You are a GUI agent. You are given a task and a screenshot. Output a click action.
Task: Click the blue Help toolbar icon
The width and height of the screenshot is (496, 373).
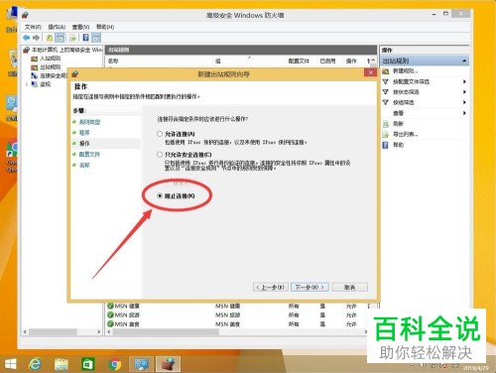pos(85,38)
